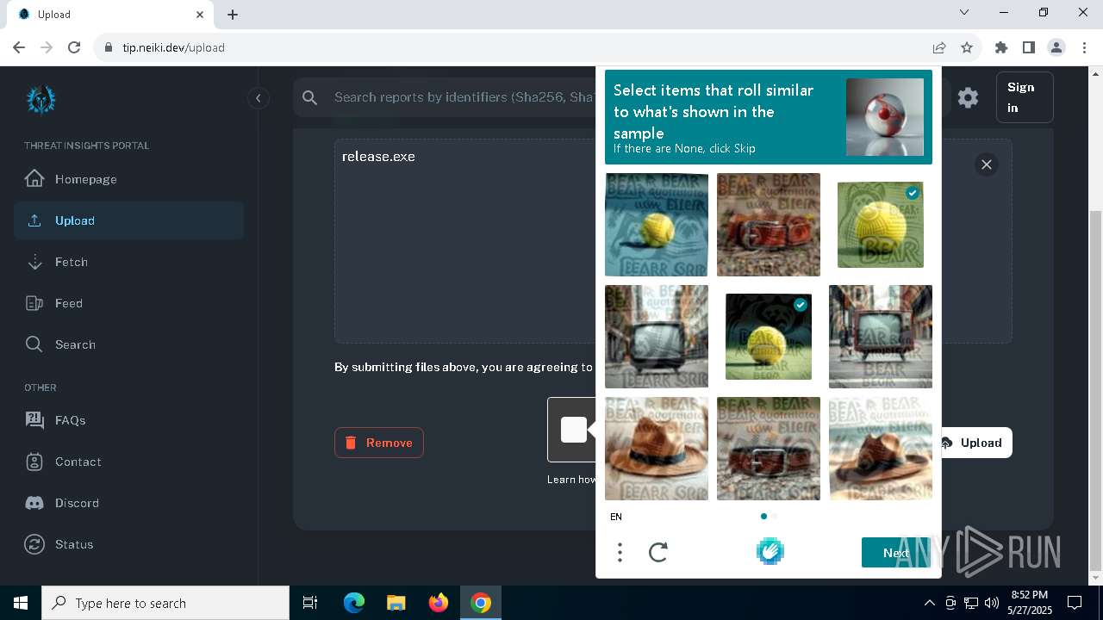1103x620 pixels.
Task: Go to the Fetch page
Action: pos(129,262)
